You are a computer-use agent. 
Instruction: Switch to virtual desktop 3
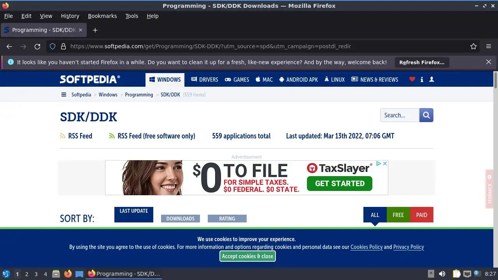36,274
